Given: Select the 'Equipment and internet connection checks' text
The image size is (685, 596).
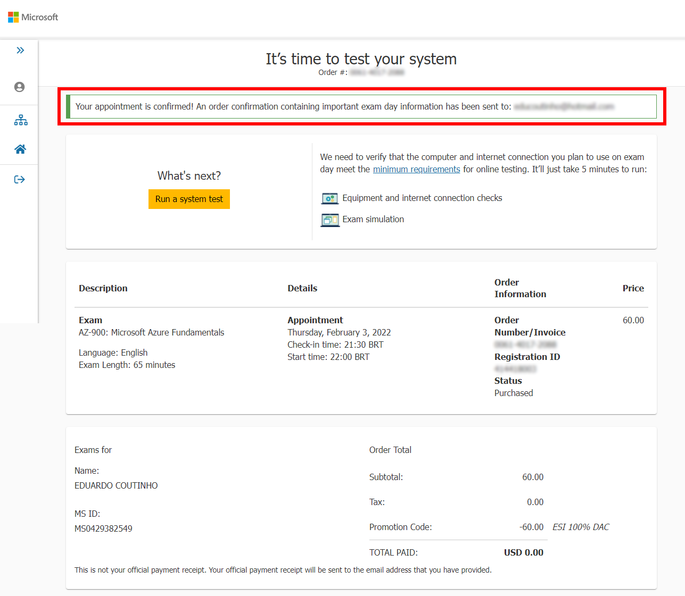Looking at the screenshot, I should click(422, 198).
